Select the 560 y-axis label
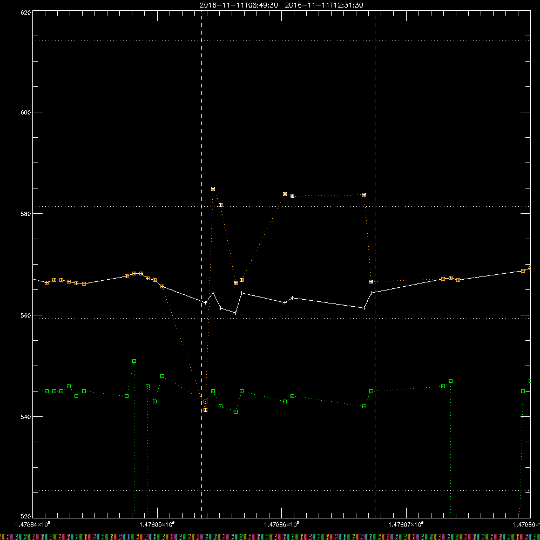The width and height of the screenshot is (540, 540). tap(26, 315)
